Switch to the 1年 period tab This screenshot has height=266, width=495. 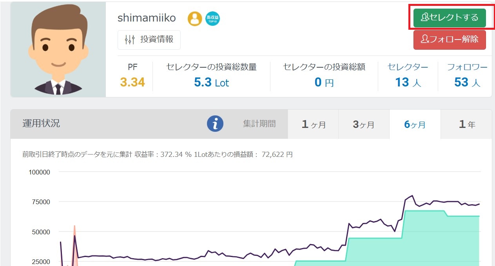(466, 124)
